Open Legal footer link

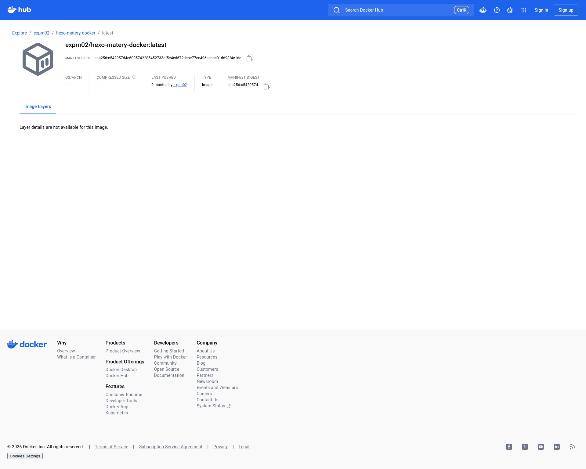pos(244,447)
